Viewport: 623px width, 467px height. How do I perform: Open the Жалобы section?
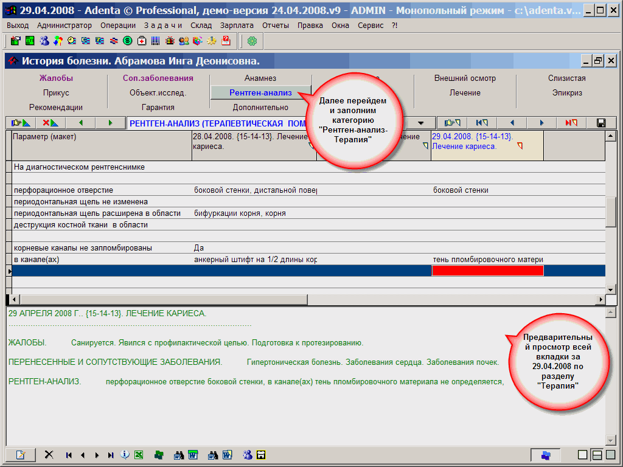[56, 78]
